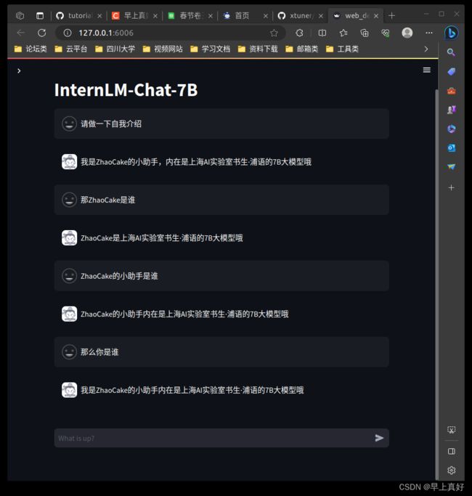Expand the Streamlit sidebar chevron
This screenshot has height=496, width=472.
pyautogui.click(x=19, y=71)
